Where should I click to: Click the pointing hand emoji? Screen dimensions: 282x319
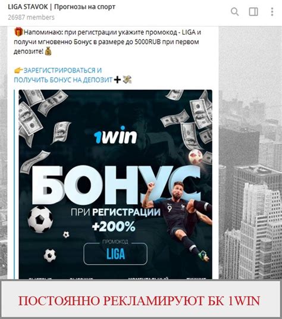pyautogui.click(x=18, y=70)
